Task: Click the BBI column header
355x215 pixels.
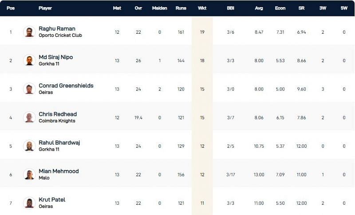Action: point(230,8)
